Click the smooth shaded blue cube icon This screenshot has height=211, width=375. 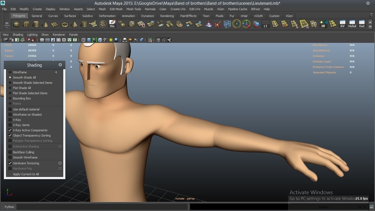coord(89,40)
